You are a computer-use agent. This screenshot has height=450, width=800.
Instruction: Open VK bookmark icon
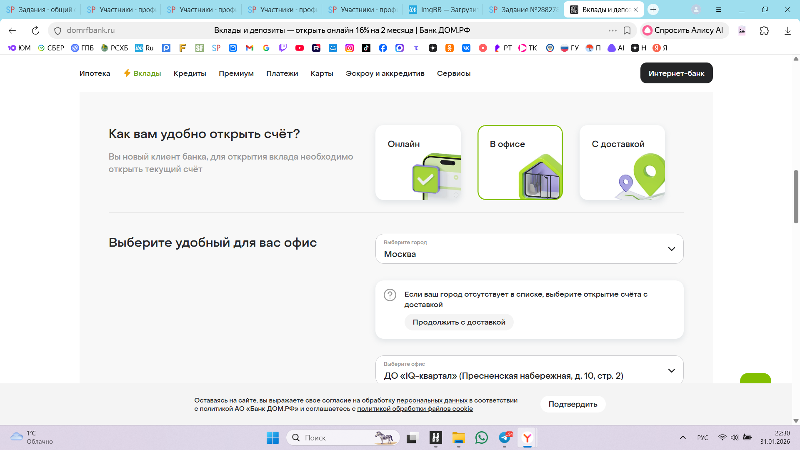pyautogui.click(x=466, y=48)
